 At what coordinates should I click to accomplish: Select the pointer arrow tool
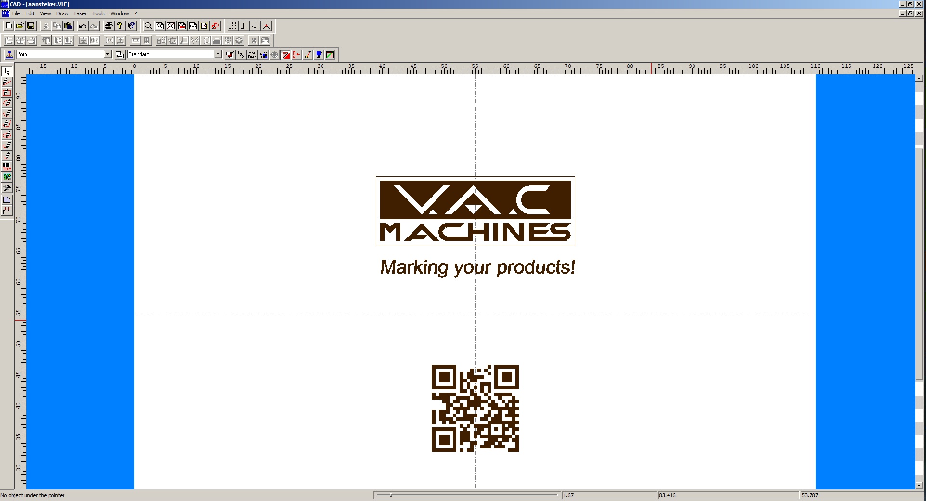7,71
